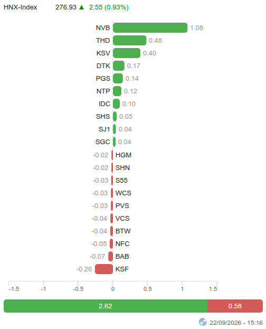
Task: Click the PGS stock label
Action: click(x=103, y=79)
